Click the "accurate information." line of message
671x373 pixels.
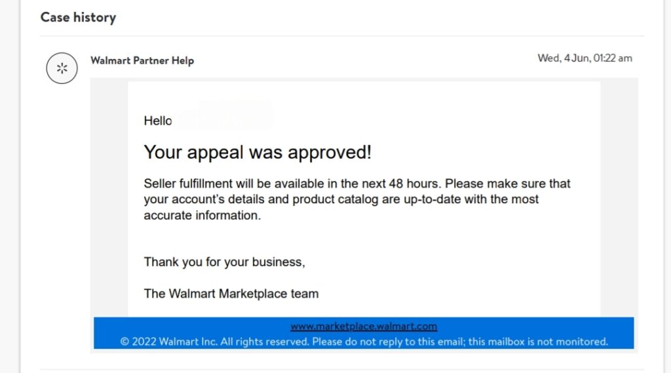pyautogui.click(x=202, y=215)
